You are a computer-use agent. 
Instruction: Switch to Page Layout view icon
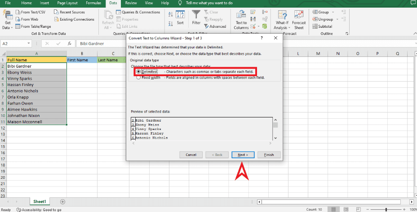[x=346, y=209]
